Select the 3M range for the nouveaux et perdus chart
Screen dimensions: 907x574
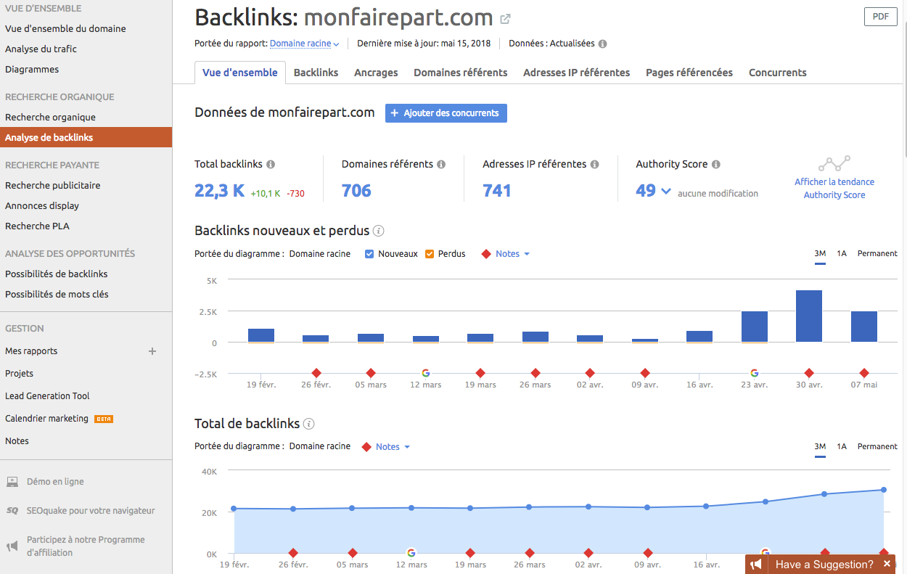pos(820,254)
